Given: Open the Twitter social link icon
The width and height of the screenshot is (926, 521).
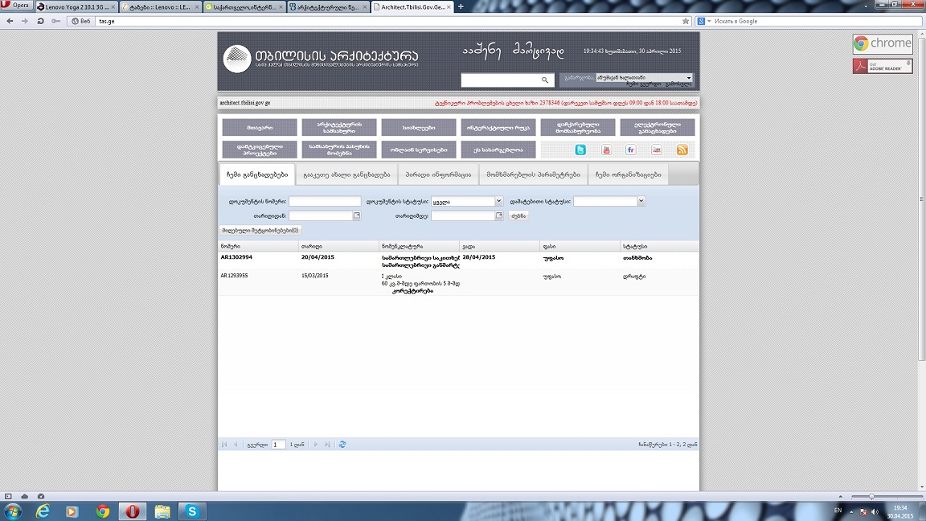Looking at the screenshot, I should coord(580,150).
